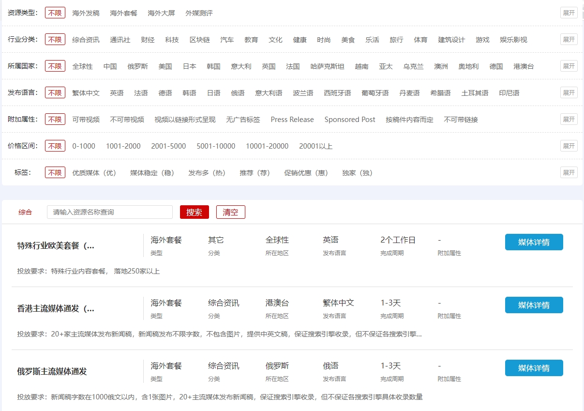Open the 俄罗斯主流媒体通发 listing title
The height and width of the screenshot is (411, 584).
click(x=52, y=372)
